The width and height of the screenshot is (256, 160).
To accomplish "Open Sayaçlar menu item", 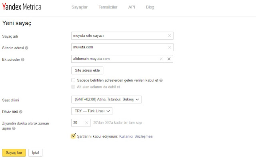I will pos(80,7).
